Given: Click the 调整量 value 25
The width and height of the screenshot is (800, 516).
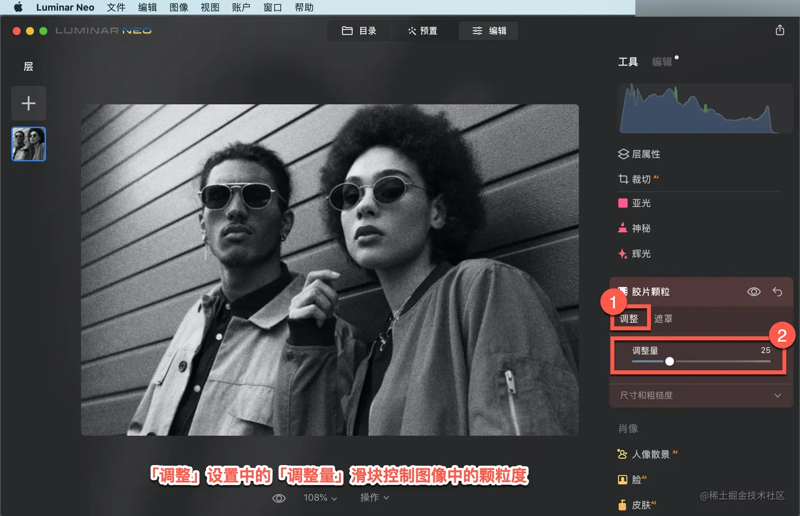Looking at the screenshot, I should pos(766,350).
